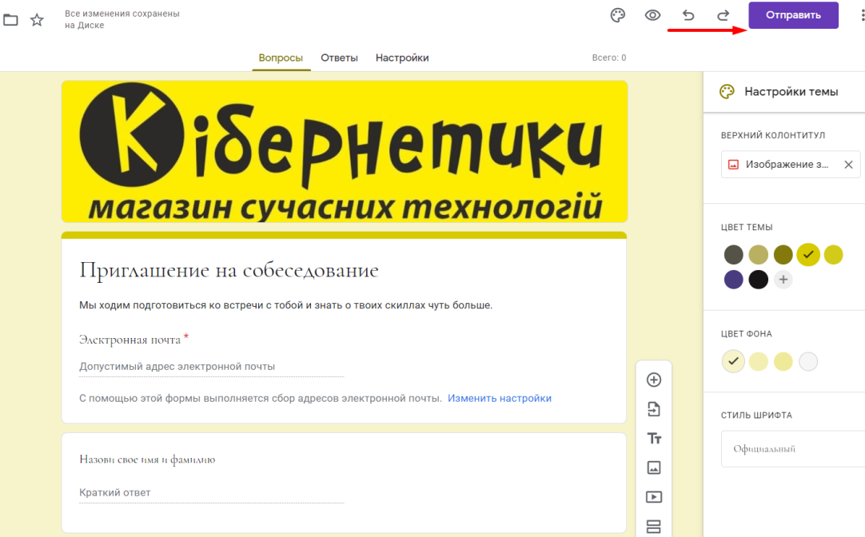
Task: Select the black theme color
Action: (759, 280)
